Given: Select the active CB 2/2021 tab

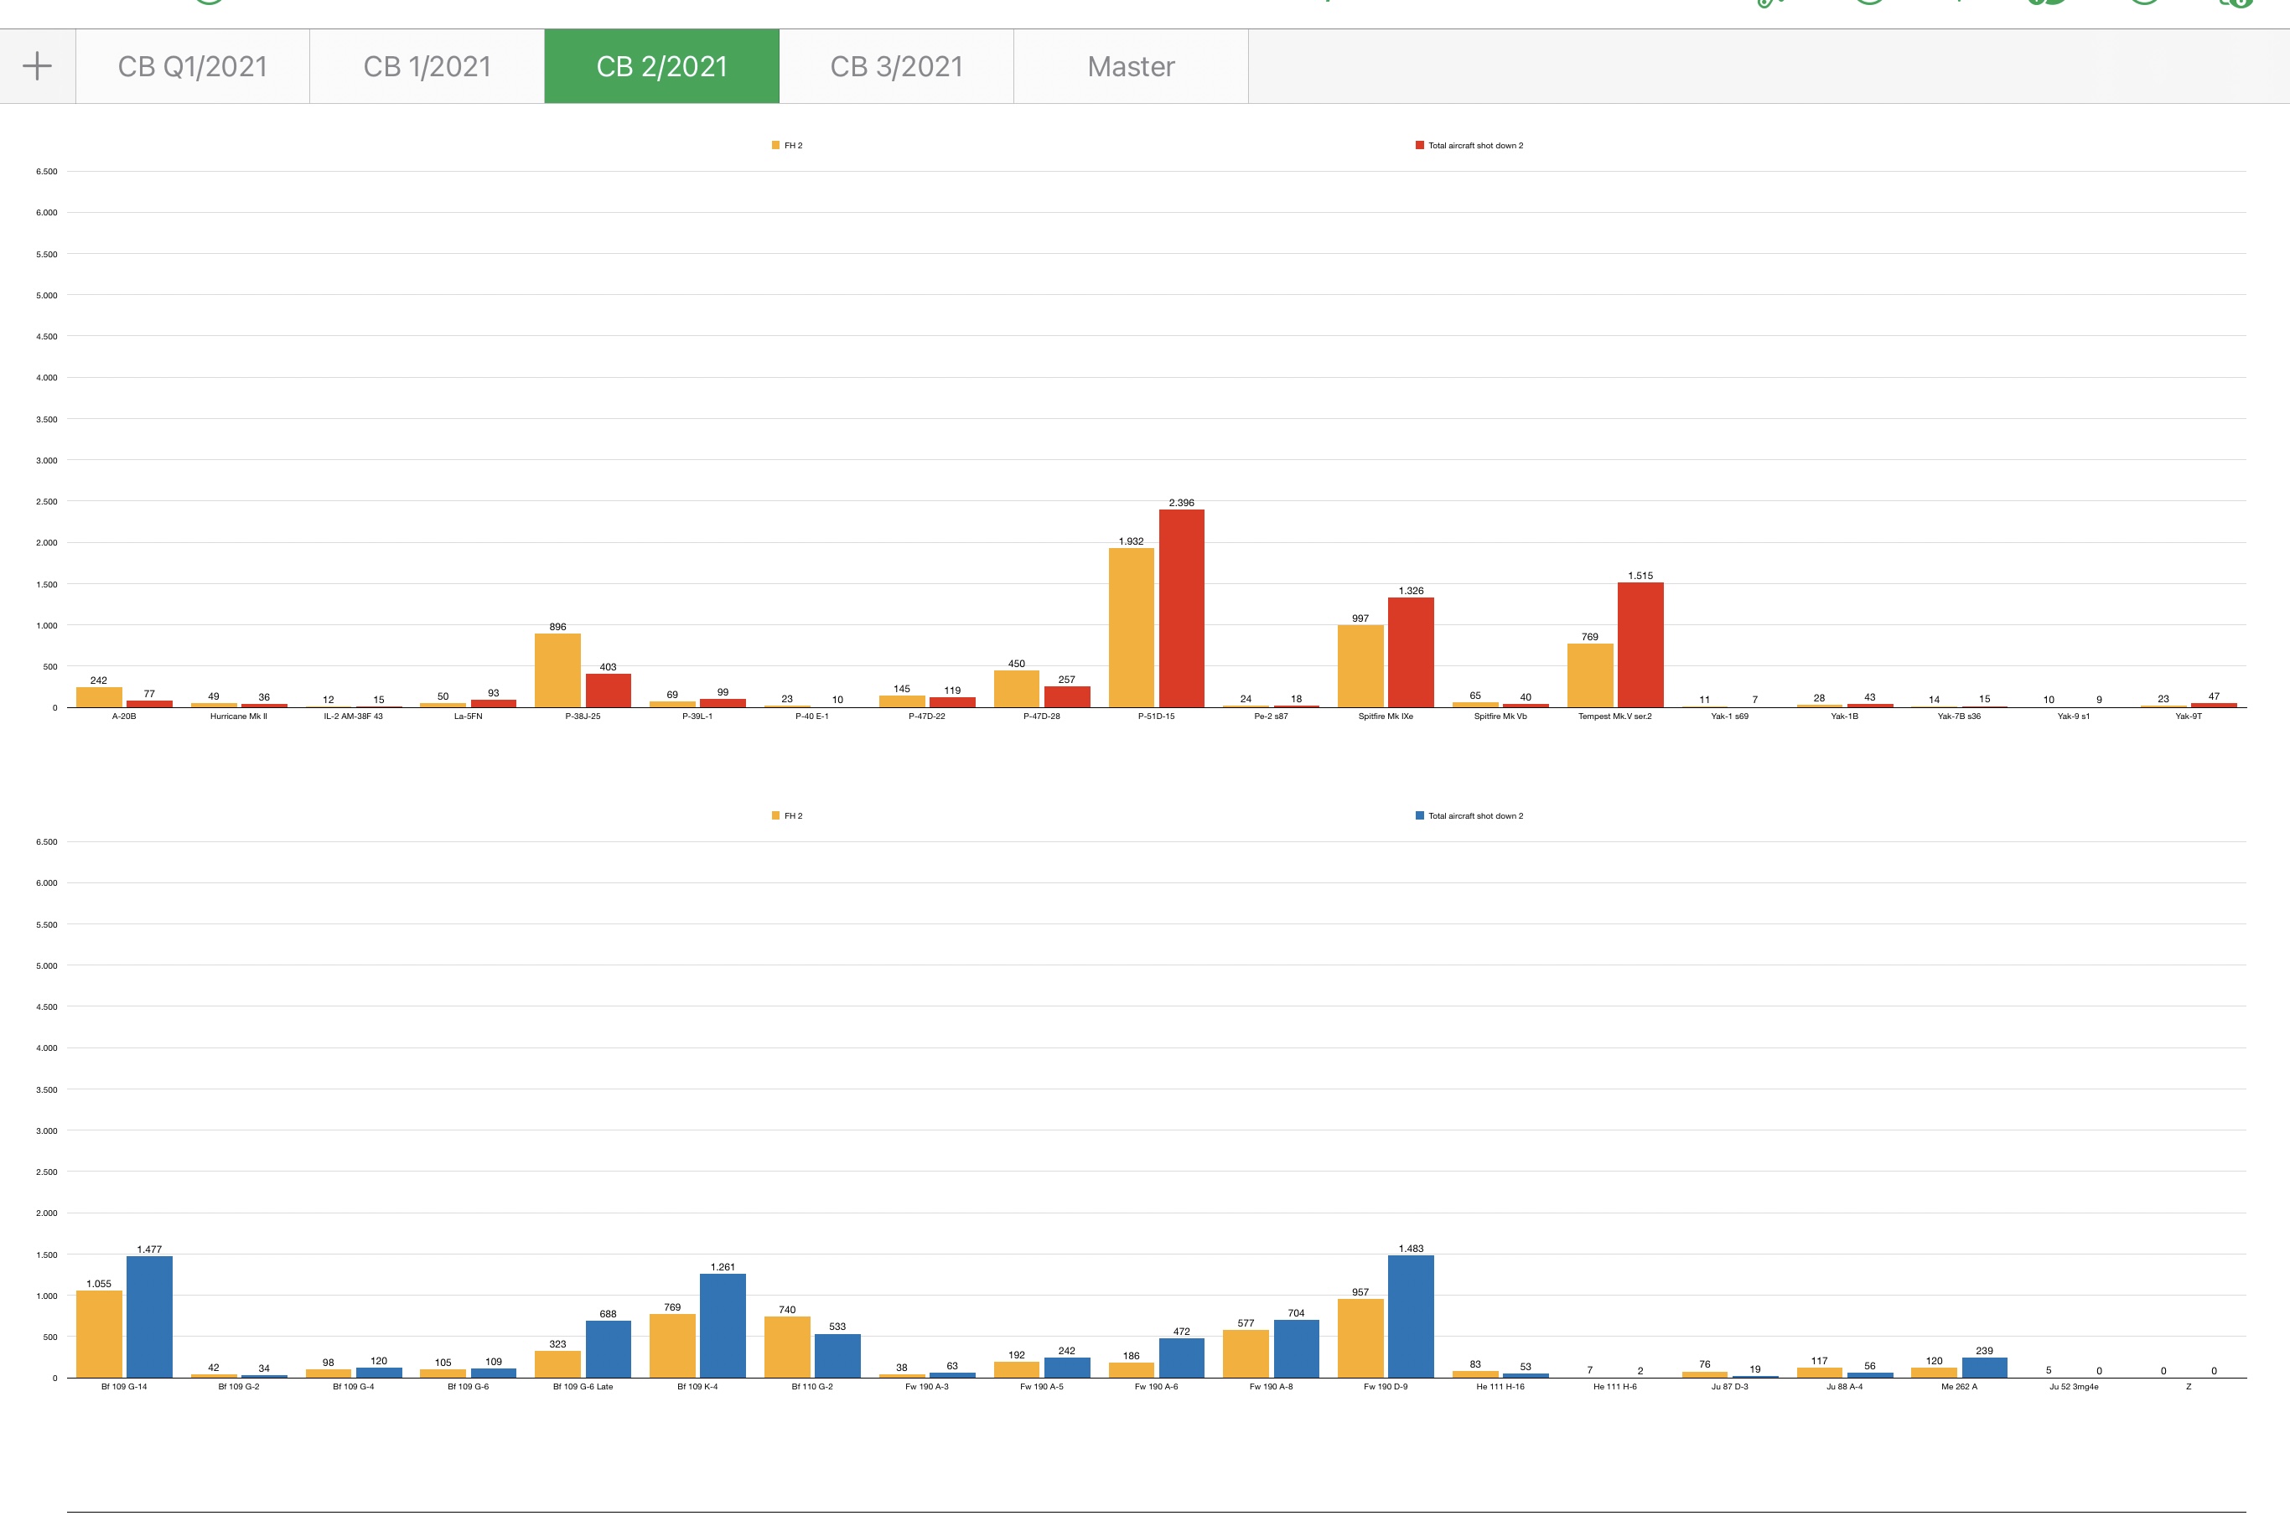Looking at the screenshot, I should (x=662, y=66).
